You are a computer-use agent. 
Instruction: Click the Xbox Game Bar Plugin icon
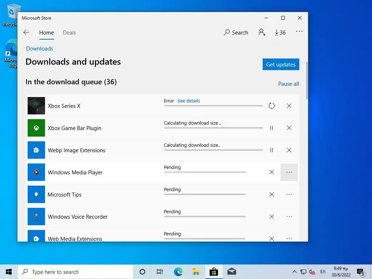(x=36, y=128)
